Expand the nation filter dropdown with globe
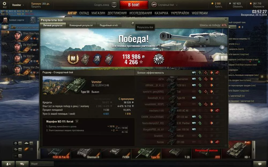Viewport: 268px width, 167px height. point(17,143)
